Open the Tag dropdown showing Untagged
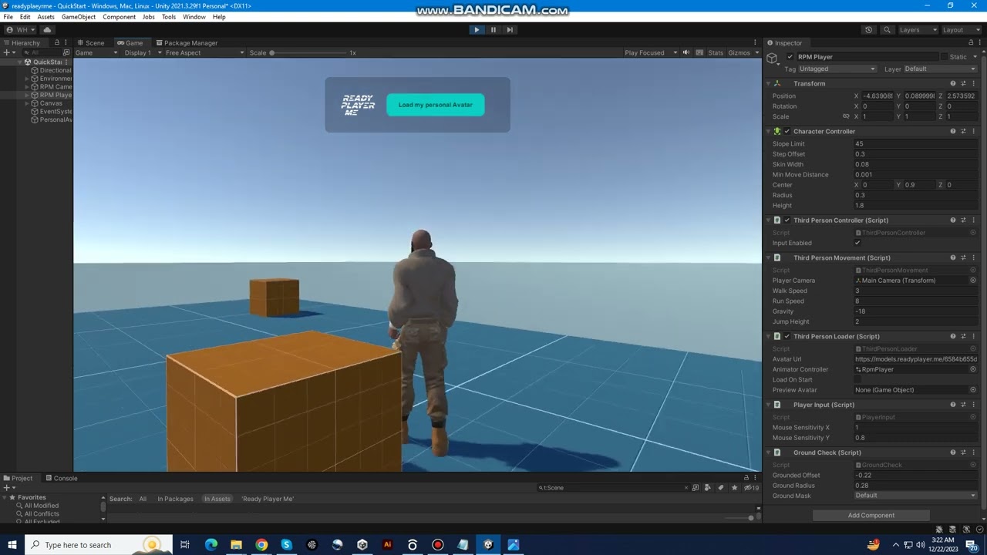987x555 pixels. tap(837, 69)
